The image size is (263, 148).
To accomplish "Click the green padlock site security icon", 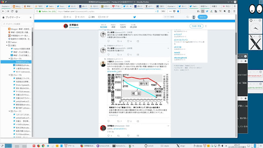I will tap(40, 12).
